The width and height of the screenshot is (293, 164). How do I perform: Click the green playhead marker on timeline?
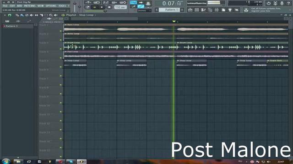click(174, 21)
